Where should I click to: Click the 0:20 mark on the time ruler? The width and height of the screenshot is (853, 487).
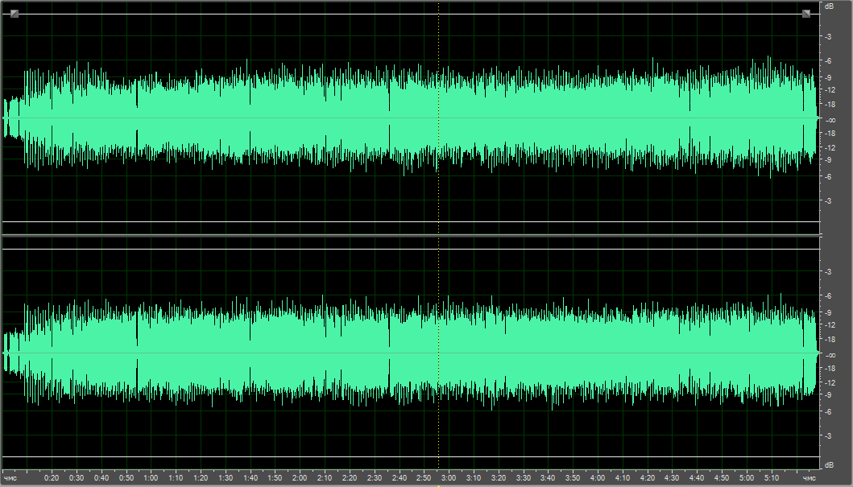coord(52,477)
